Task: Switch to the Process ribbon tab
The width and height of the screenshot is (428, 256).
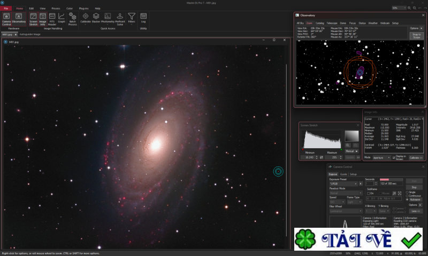Action: (x=56, y=9)
